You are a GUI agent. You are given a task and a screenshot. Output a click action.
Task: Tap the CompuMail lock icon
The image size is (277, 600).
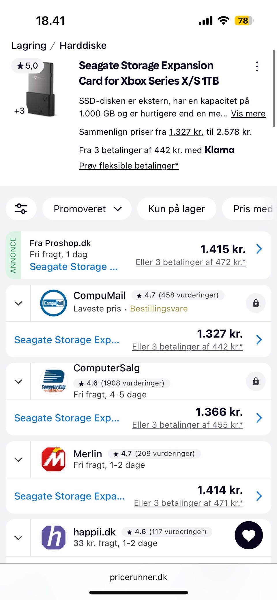coord(256,303)
